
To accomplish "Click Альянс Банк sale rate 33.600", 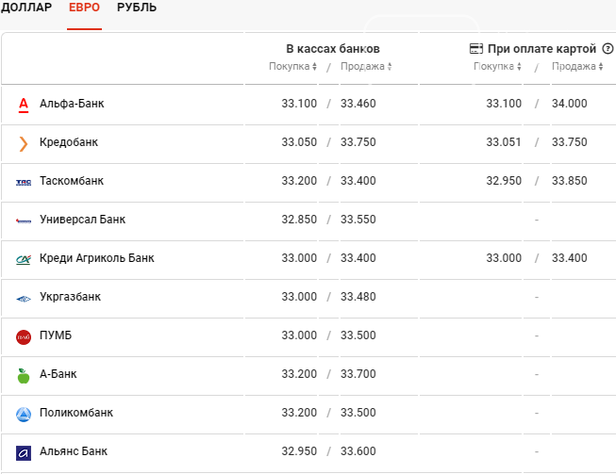I will 358,451.
